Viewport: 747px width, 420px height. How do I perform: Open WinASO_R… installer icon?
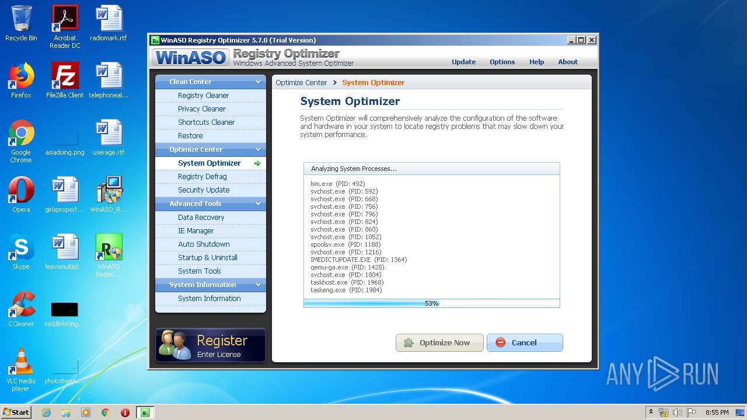click(x=109, y=195)
